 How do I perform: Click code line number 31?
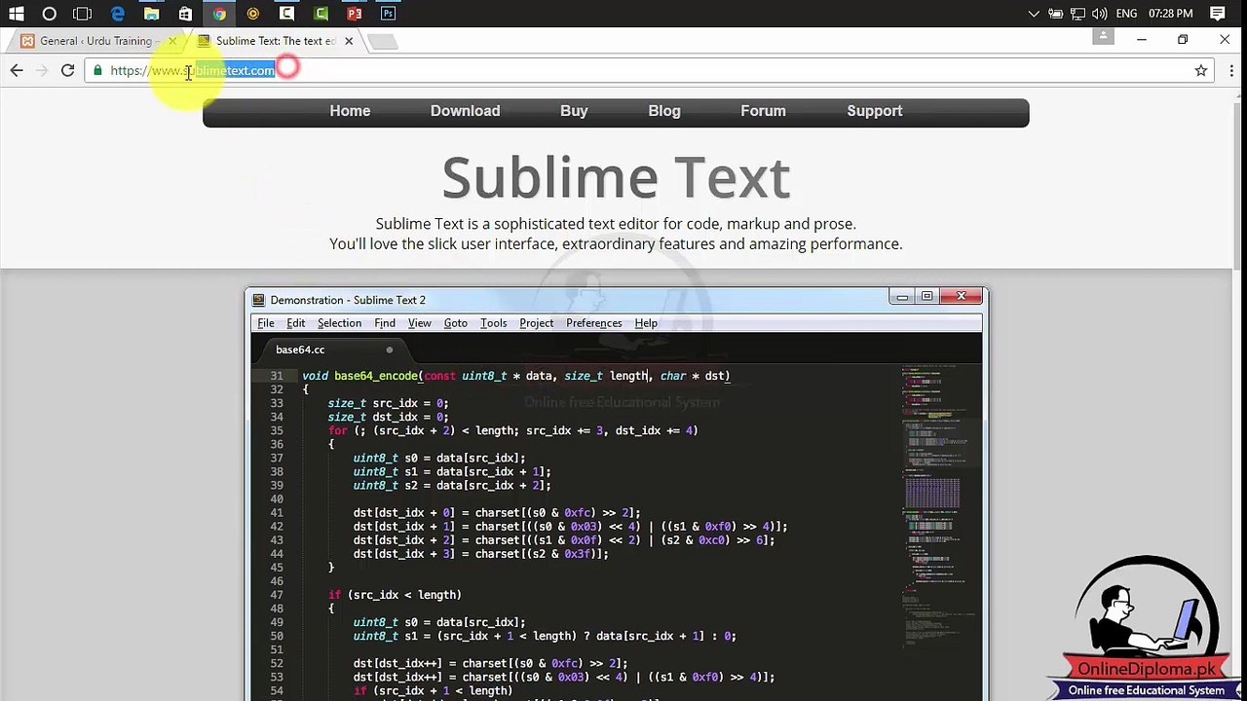point(277,376)
